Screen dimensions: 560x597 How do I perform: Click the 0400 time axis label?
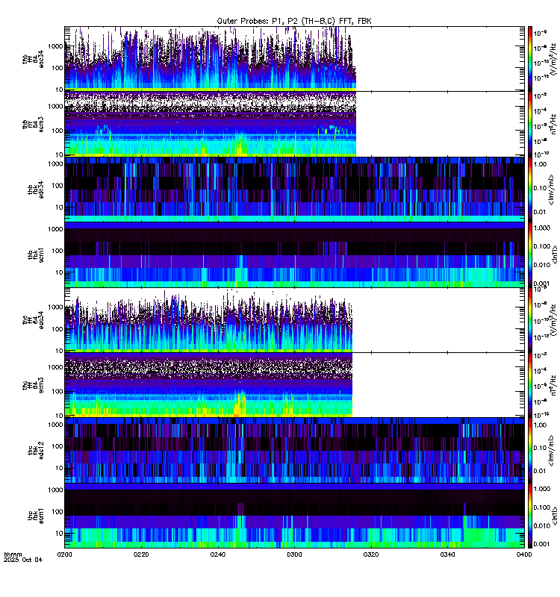tap(524, 554)
